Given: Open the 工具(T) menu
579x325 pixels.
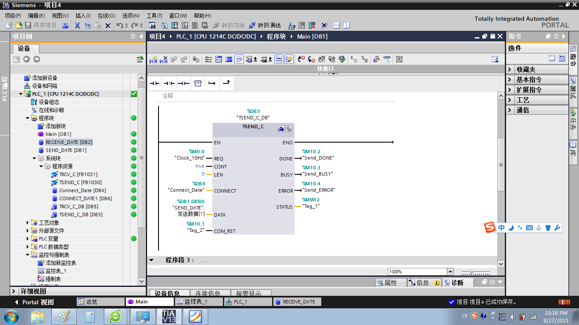Looking at the screenshot, I should [x=155, y=16].
